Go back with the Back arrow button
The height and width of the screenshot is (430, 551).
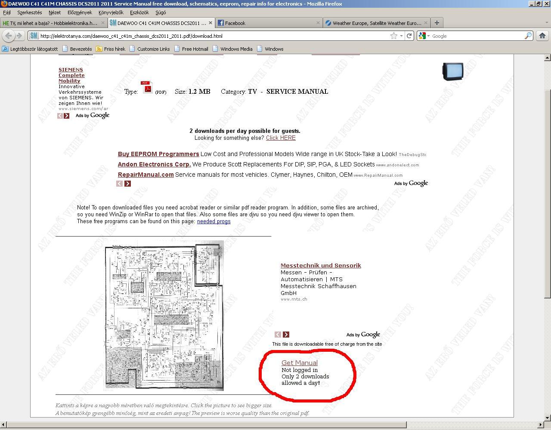pyautogui.click(x=9, y=36)
